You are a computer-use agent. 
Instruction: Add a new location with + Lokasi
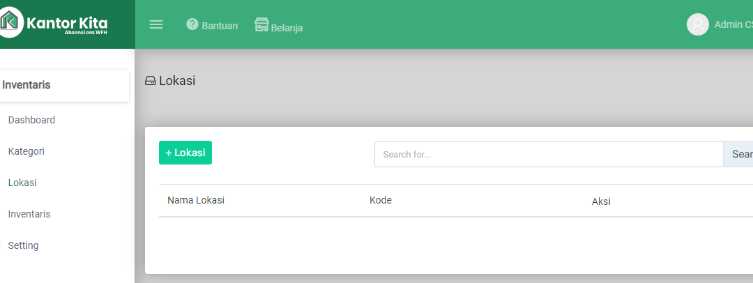(185, 153)
